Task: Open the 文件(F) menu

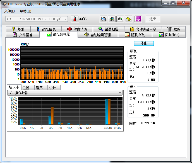Action: (x=9, y=11)
